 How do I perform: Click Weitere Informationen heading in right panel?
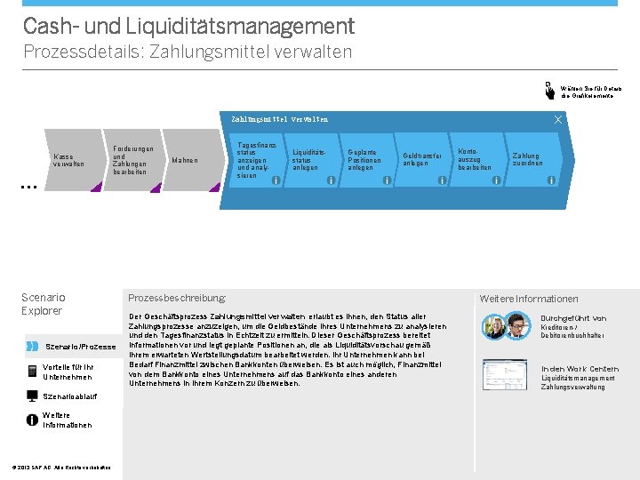tap(529, 299)
